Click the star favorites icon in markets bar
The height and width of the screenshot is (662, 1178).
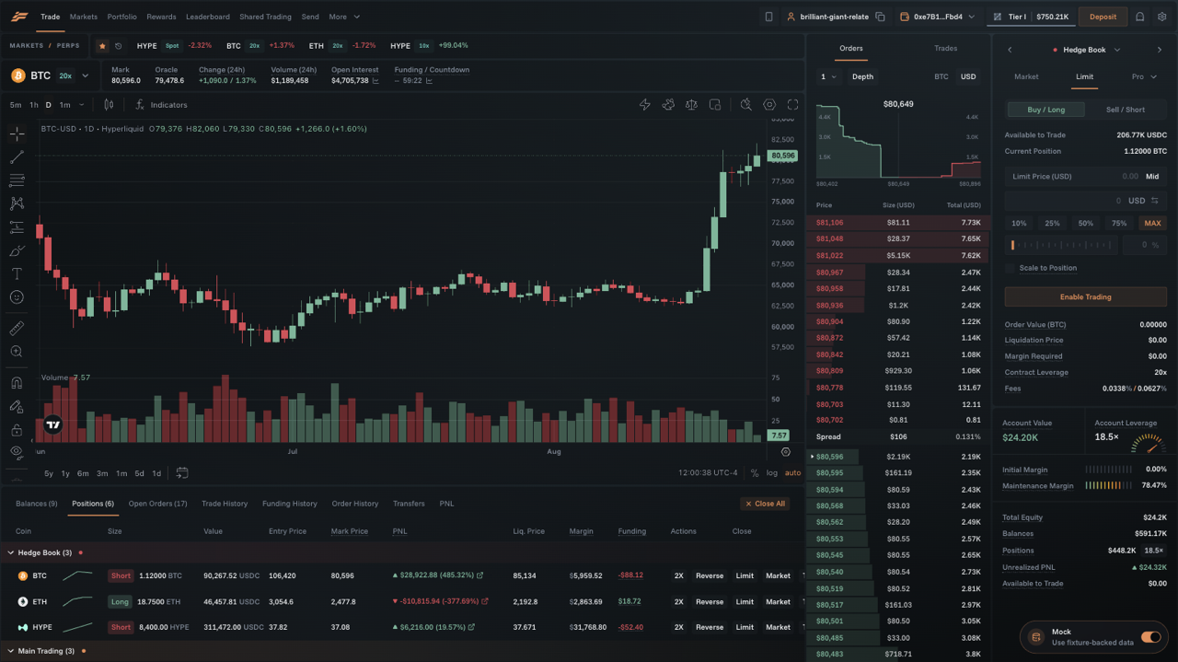pyautogui.click(x=102, y=45)
